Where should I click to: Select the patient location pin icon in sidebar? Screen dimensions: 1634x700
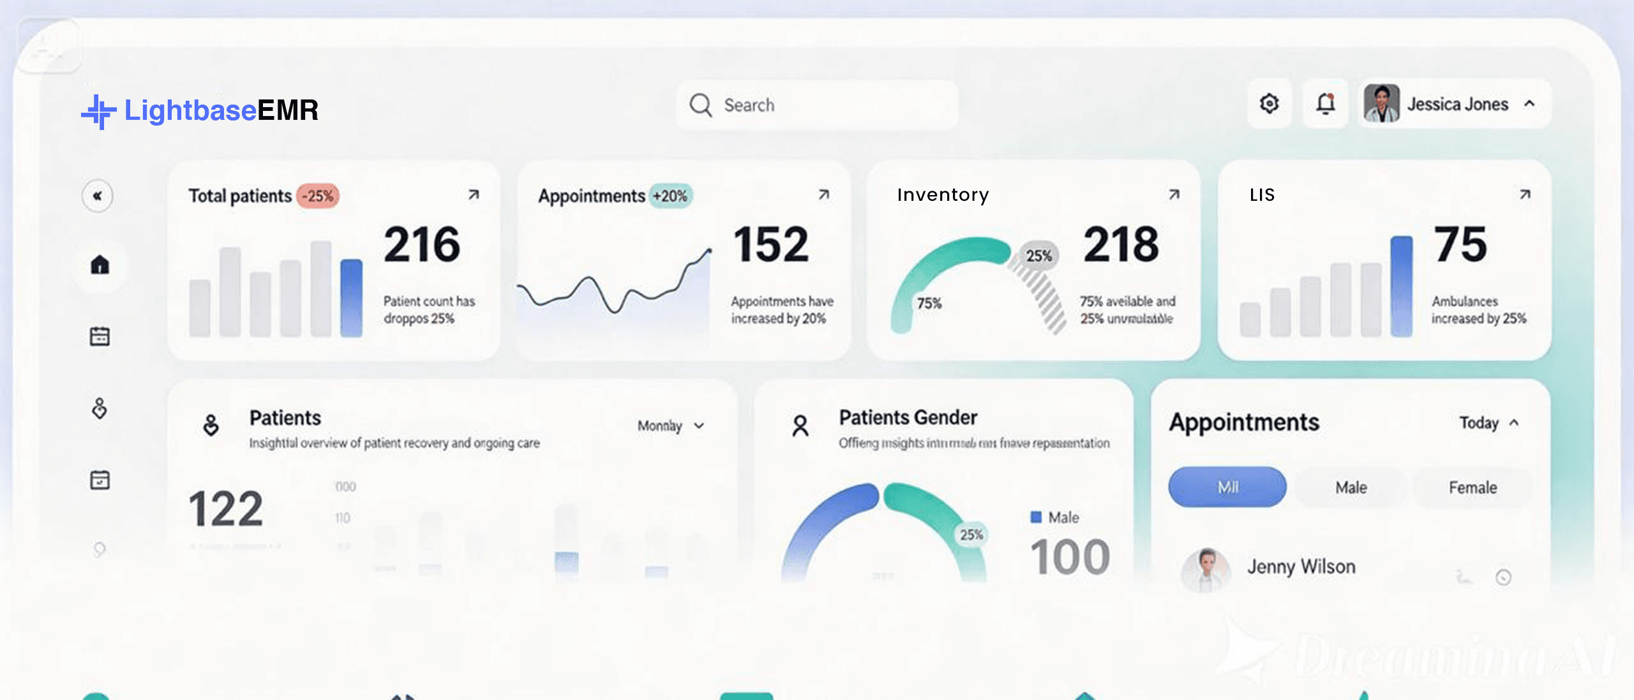click(99, 409)
